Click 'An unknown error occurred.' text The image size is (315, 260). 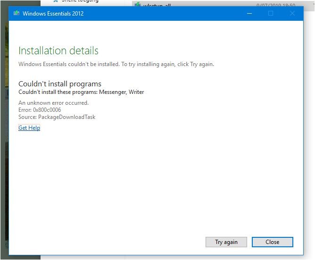(53, 103)
